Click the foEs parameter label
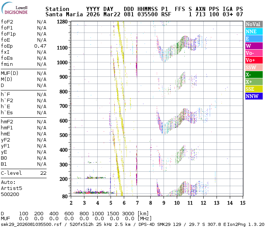Screen dimensions: 265x227 pos(7,58)
